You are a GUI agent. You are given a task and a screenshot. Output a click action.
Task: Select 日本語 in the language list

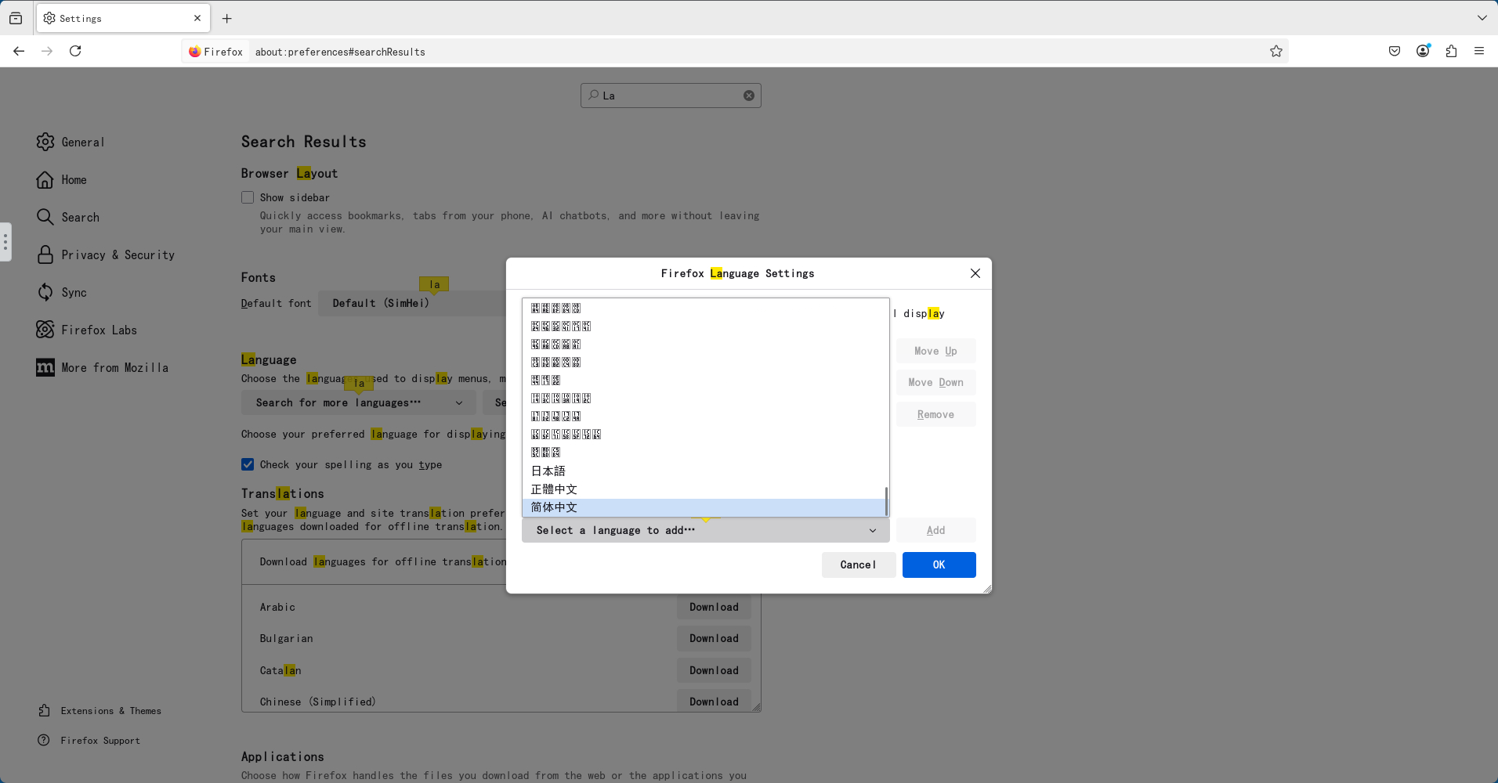(704, 471)
